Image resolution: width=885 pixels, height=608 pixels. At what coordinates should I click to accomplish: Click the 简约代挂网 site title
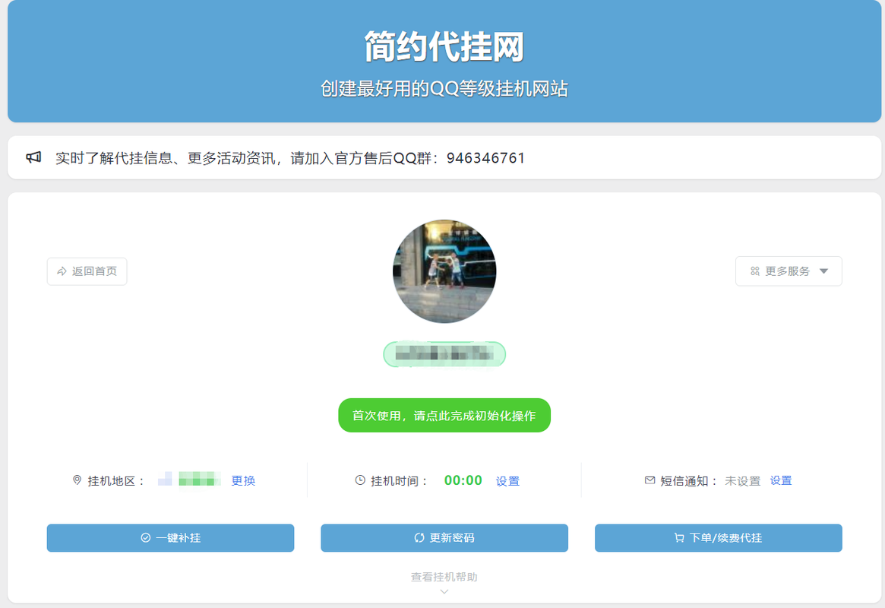pyautogui.click(x=444, y=47)
